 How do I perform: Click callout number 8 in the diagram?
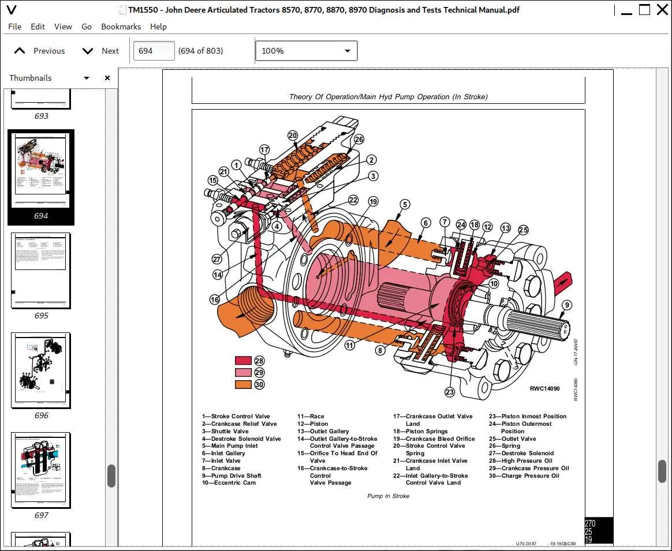380,350
